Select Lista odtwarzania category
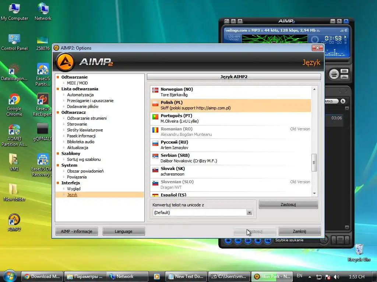 [x=80, y=89]
